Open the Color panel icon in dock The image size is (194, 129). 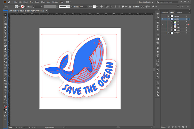pyautogui.click(x=158, y=14)
